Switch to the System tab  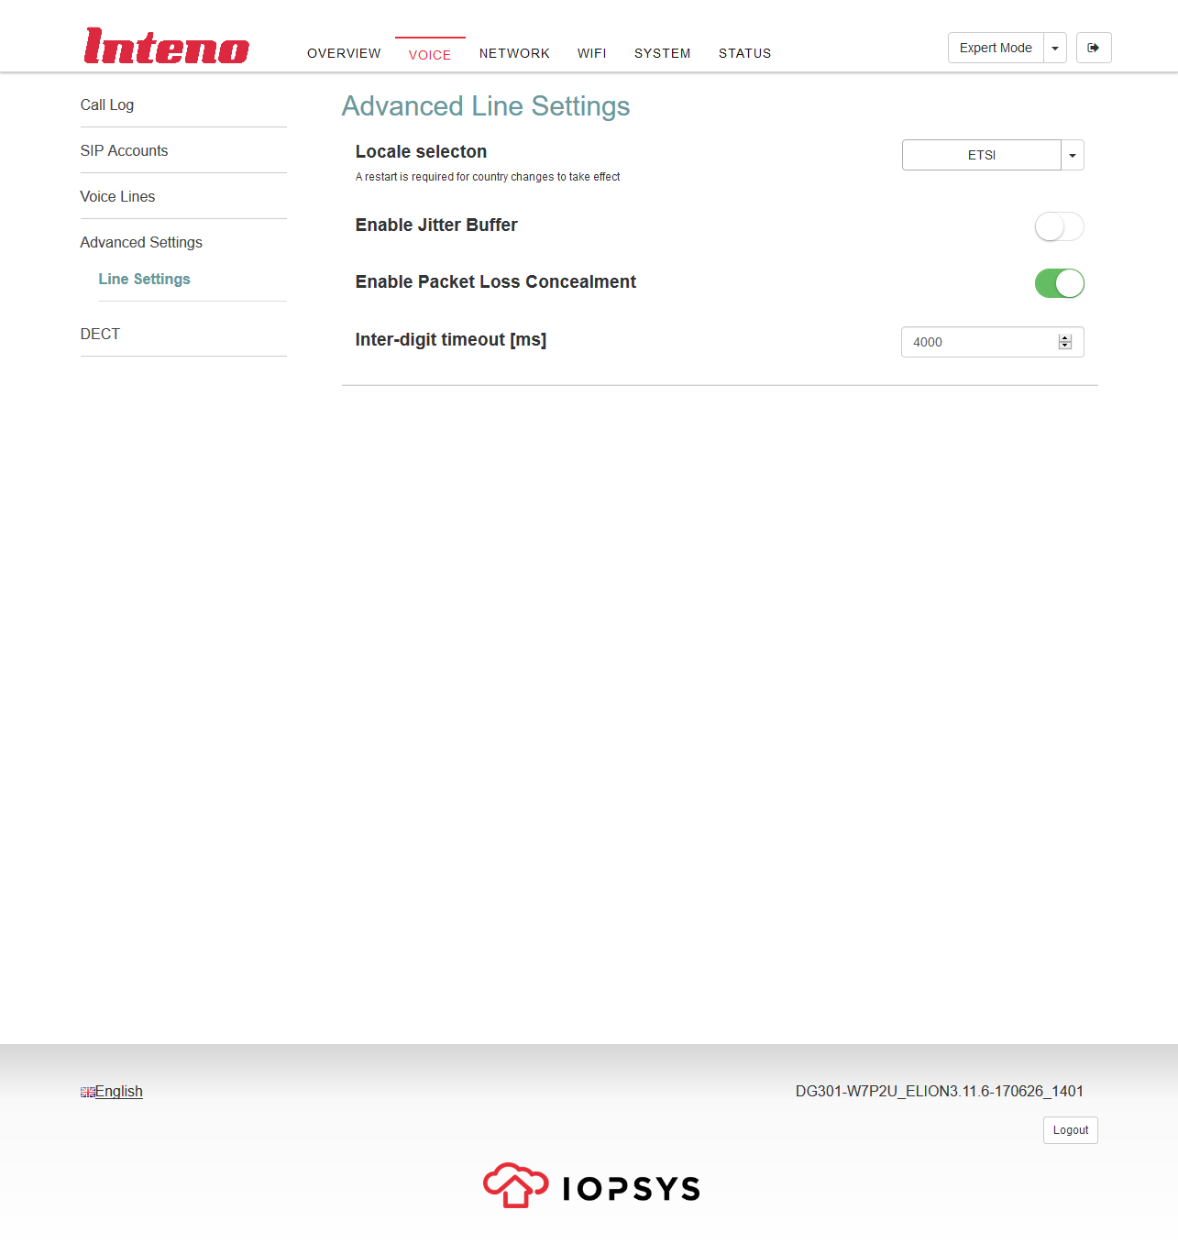coord(663,53)
